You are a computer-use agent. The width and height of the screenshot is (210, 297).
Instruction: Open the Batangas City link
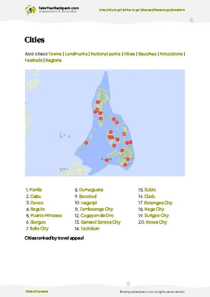tap(158, 203)
